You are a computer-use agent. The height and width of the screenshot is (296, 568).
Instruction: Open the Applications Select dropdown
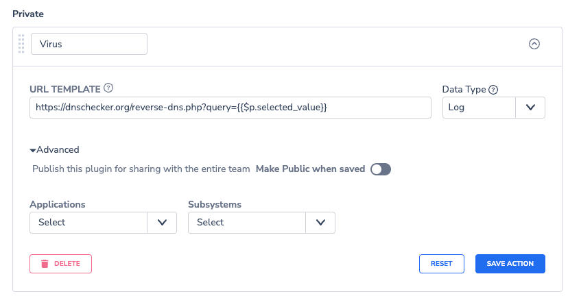[x=103, y=223]
